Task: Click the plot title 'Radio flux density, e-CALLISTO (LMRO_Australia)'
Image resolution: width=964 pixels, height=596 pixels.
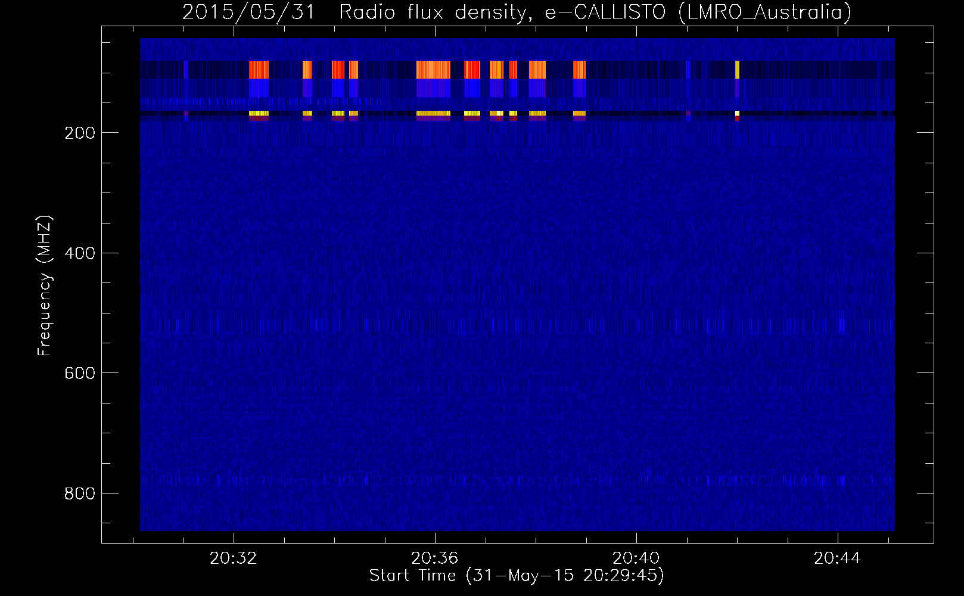Action: click(x=595, y=13)
